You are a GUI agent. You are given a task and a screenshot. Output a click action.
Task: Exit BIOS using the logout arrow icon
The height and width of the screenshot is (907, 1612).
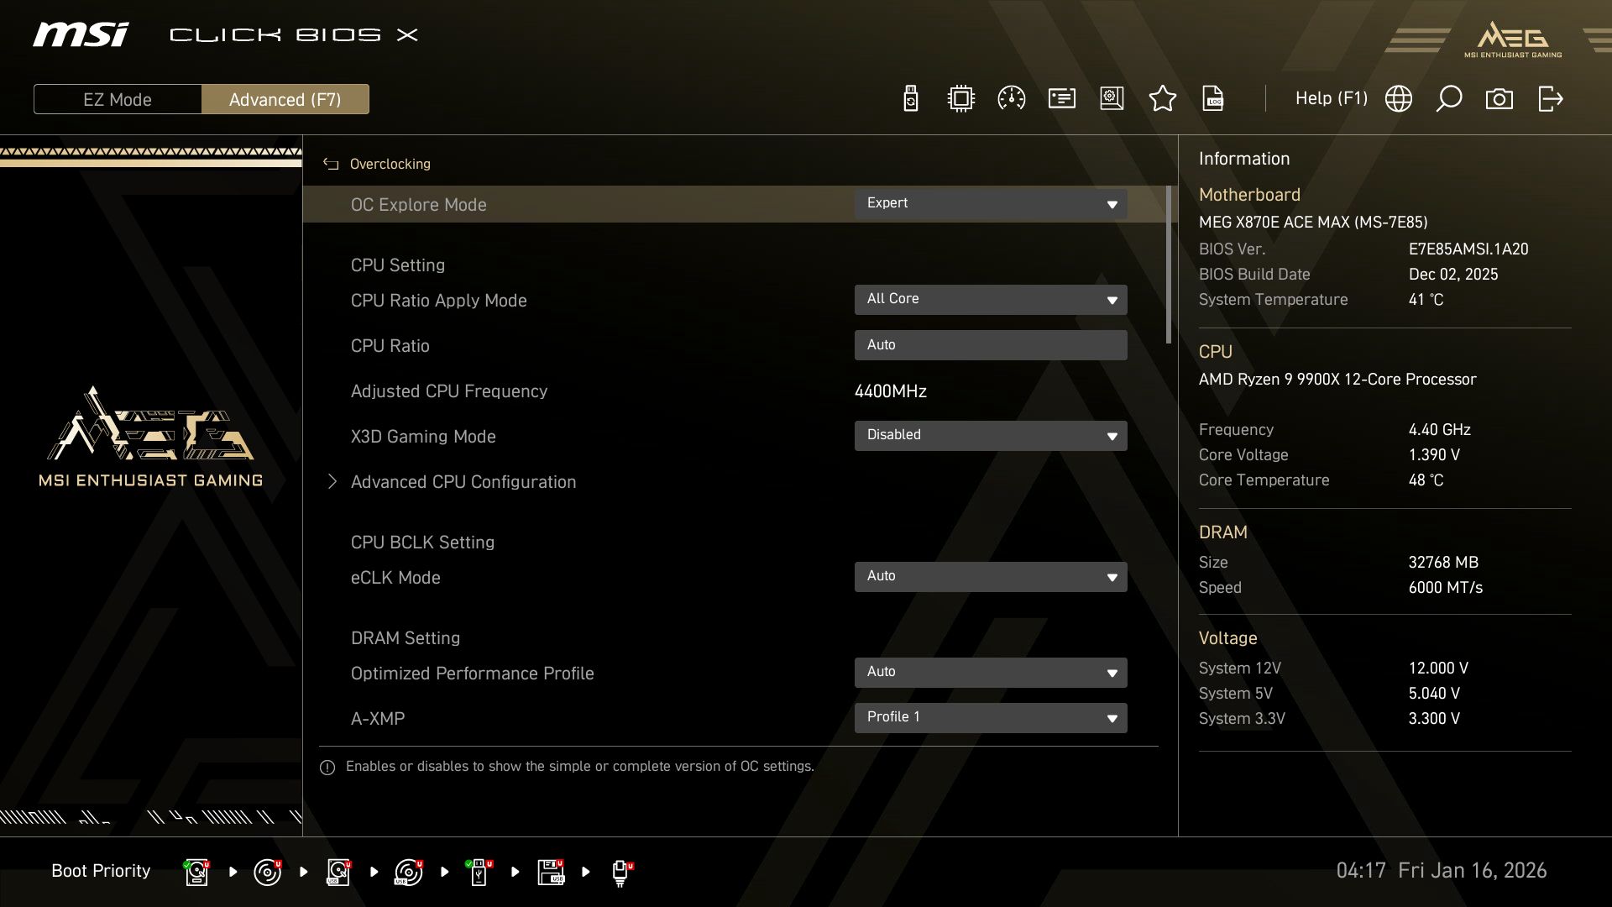pyautogui.click(x=1550, y=98)
